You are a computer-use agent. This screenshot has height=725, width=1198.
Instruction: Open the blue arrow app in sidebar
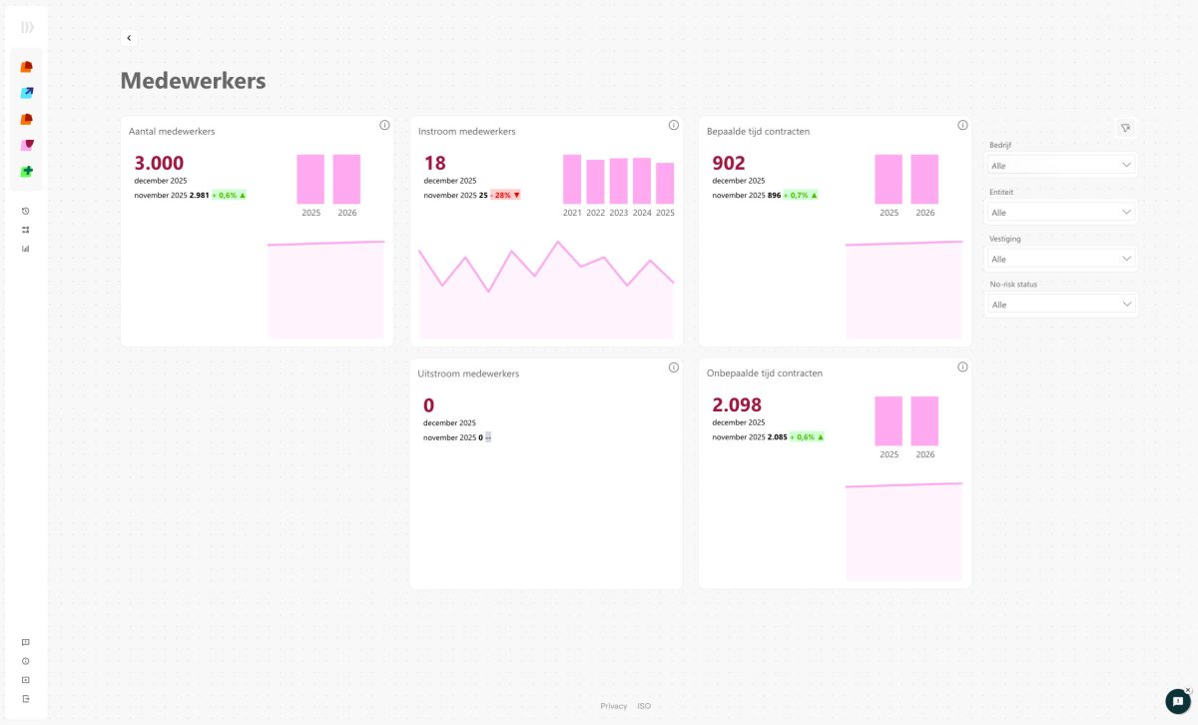tap(26, 93)
